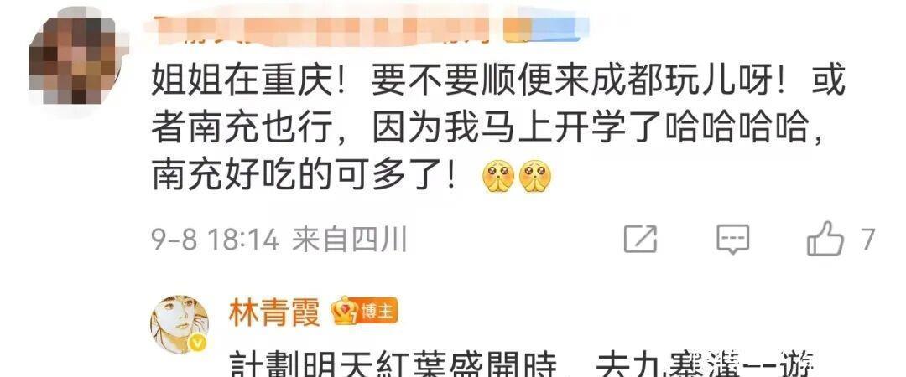Select the comment line 南充好吃的可多了
This screenshot has width=906, height=377.
[305, 177]
